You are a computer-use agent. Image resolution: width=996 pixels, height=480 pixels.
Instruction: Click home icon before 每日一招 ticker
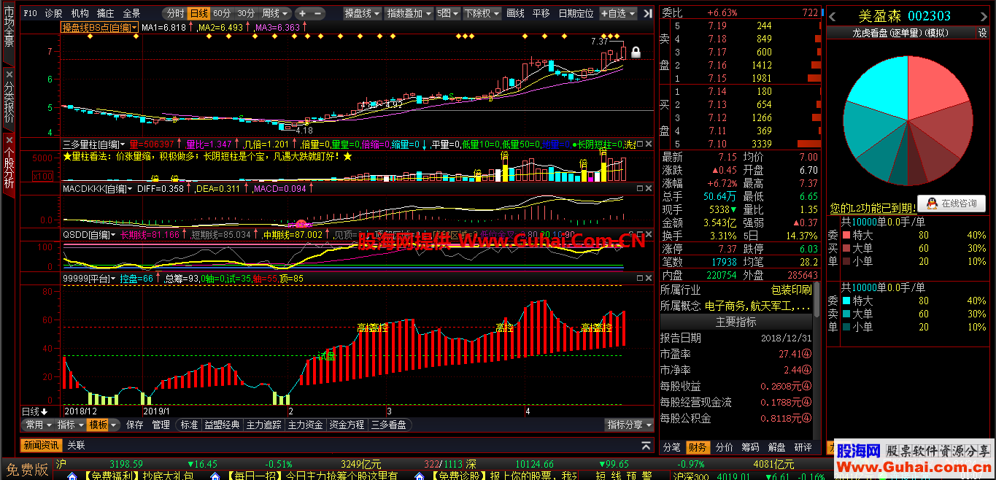pyautogui.click(x=215, y=476)
